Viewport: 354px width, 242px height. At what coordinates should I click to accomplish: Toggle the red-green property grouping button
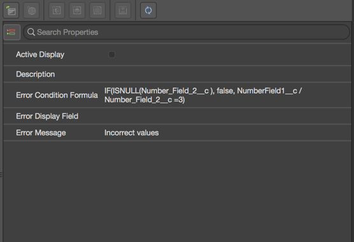click(11, 32)
